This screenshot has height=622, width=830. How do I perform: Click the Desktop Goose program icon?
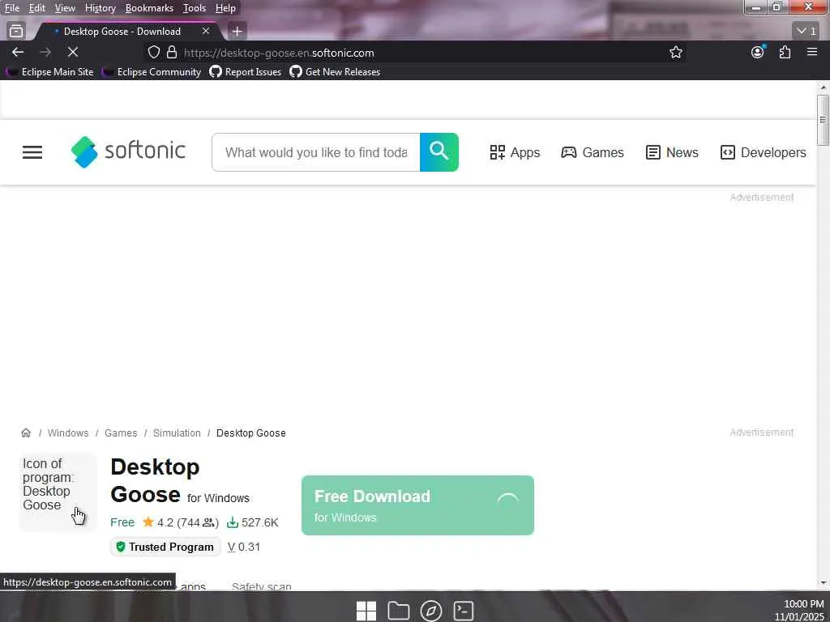pos(58,492)
